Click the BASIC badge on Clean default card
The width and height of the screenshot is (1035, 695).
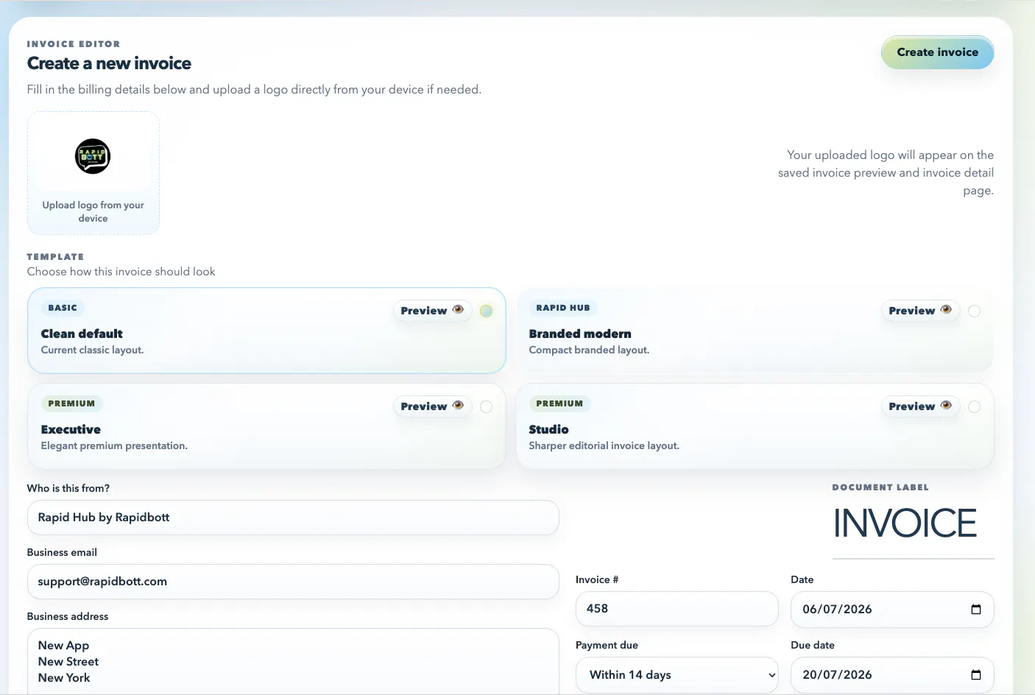point(63,308)
